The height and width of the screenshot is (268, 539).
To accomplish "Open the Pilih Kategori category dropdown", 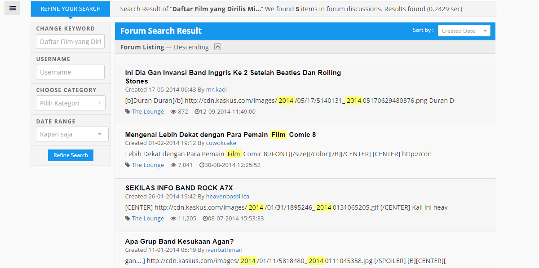I will click(x=71, y=103).
